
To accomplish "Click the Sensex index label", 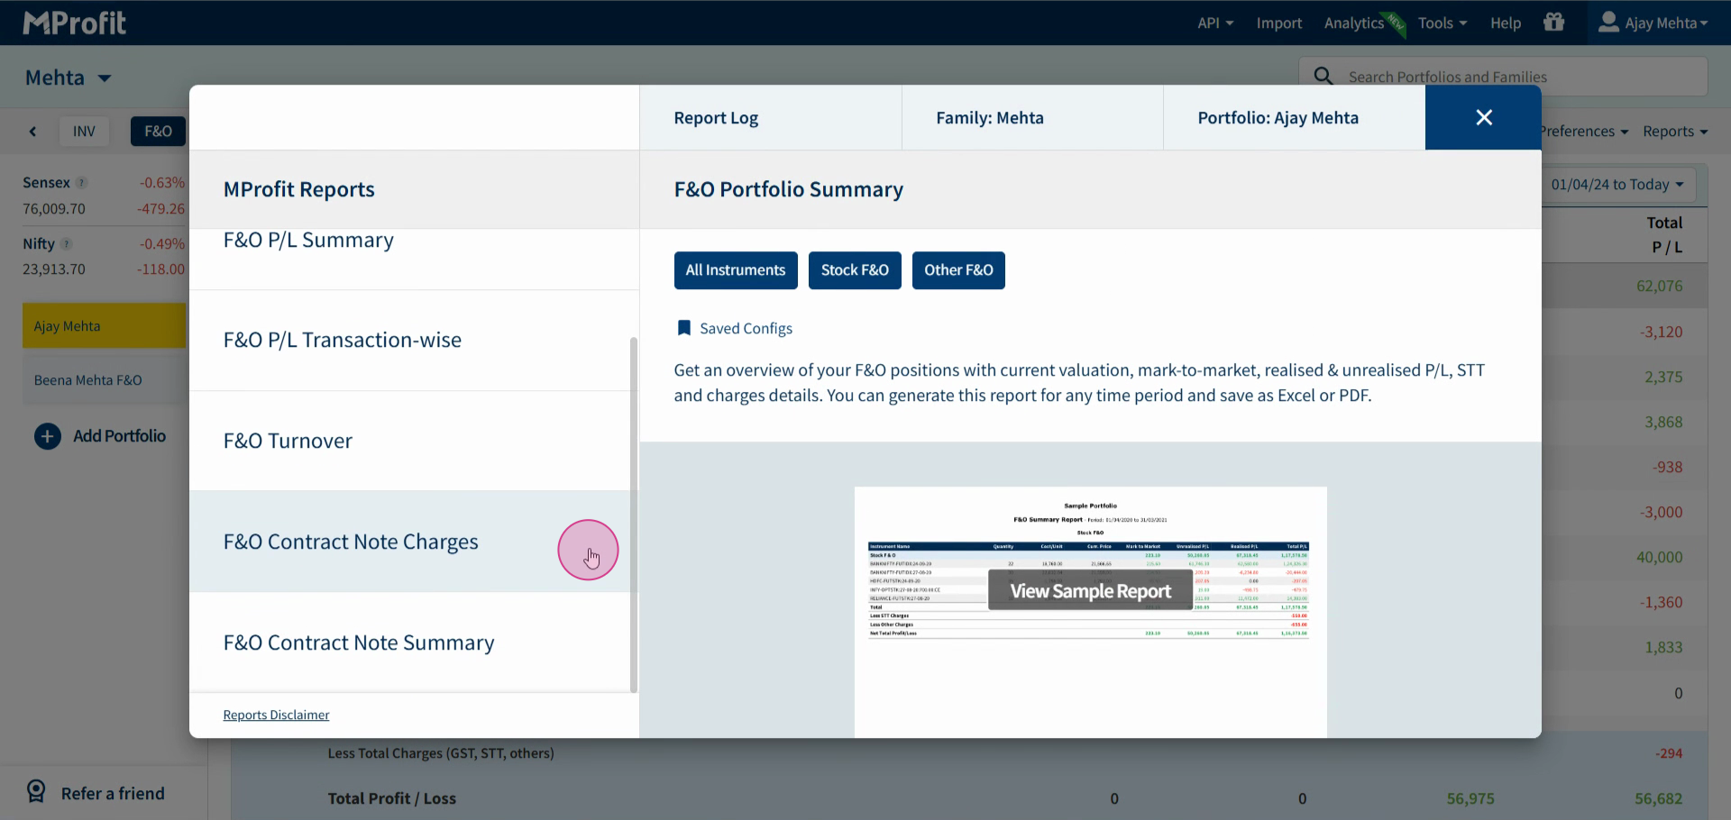I will (x=46, y=183).
